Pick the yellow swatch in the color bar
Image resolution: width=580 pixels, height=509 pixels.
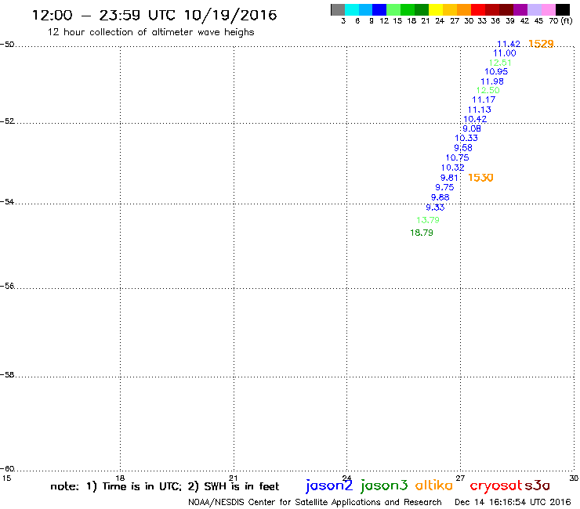pos(435,9)
